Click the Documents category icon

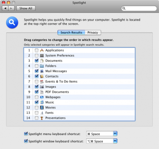42,61
